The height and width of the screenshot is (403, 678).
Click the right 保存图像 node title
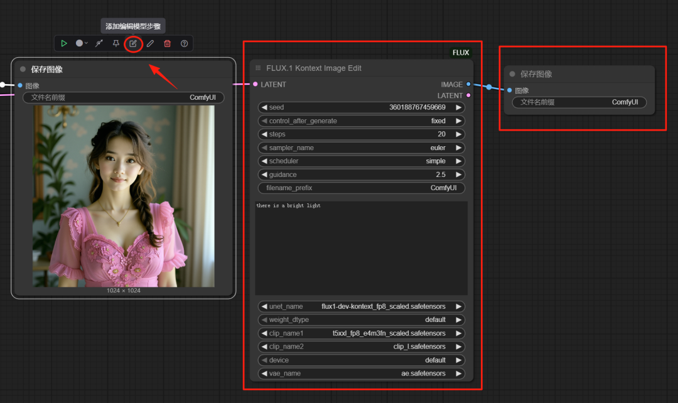536,74
